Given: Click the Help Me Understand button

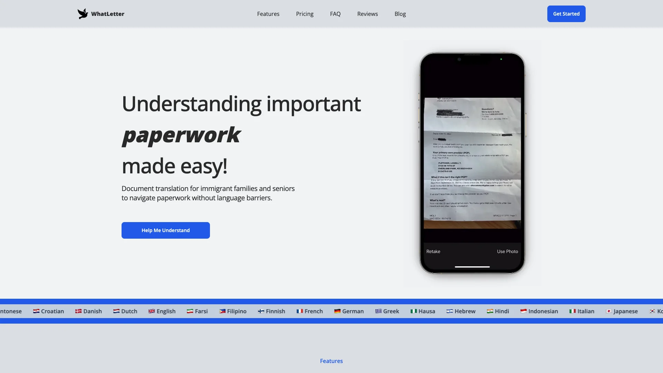Looking at the screenshot, I should 165,230.
